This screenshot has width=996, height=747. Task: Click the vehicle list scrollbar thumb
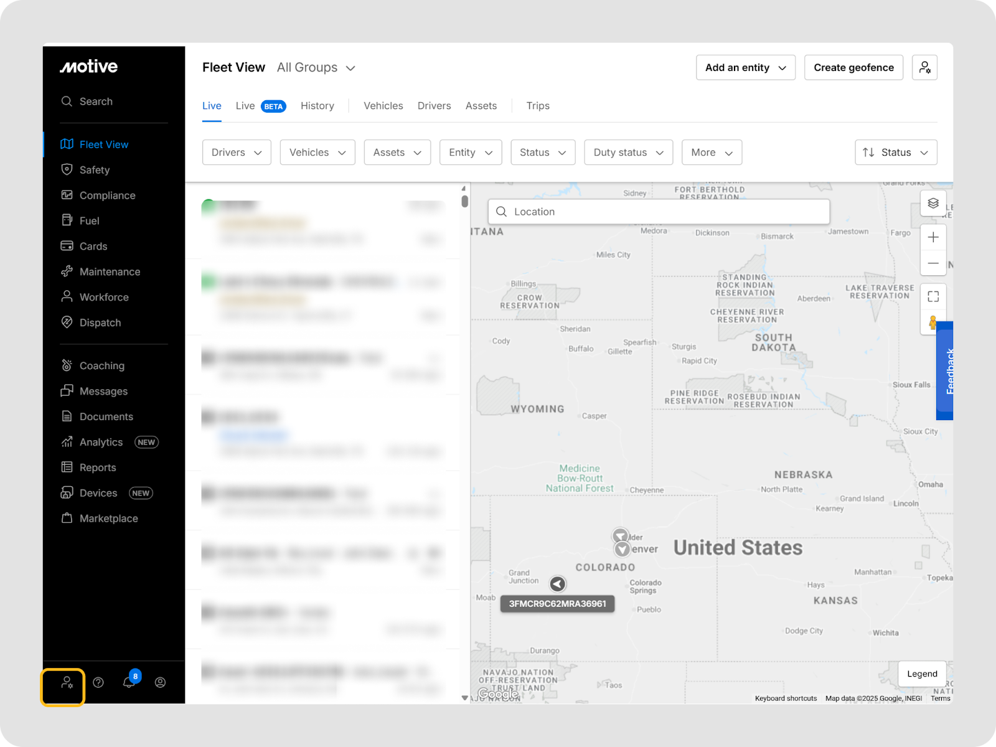(464, 201)
